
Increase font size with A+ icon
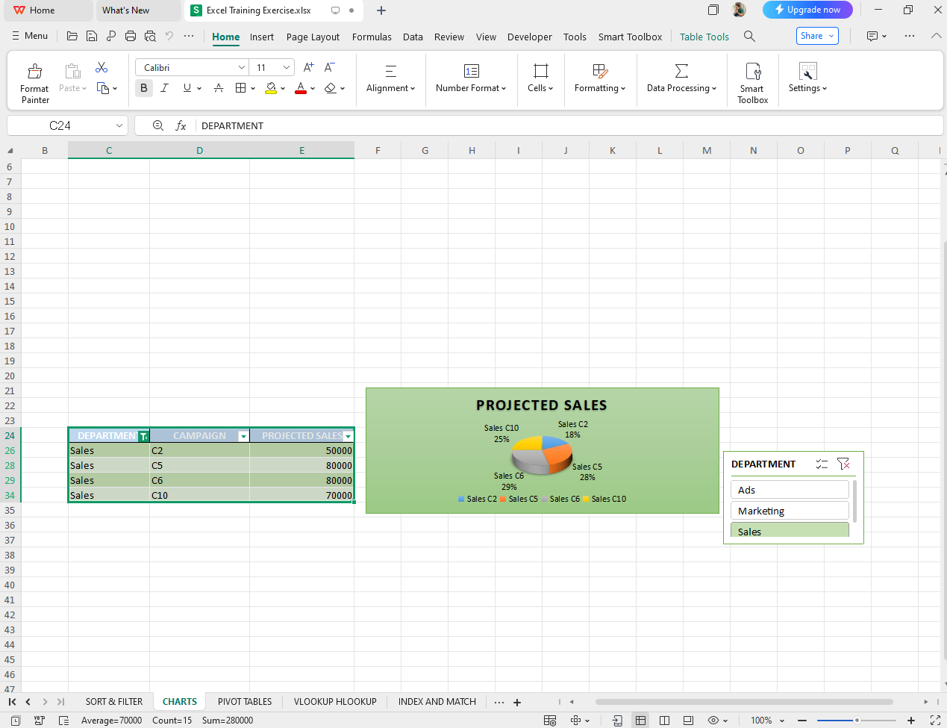[x=309, y=67]
